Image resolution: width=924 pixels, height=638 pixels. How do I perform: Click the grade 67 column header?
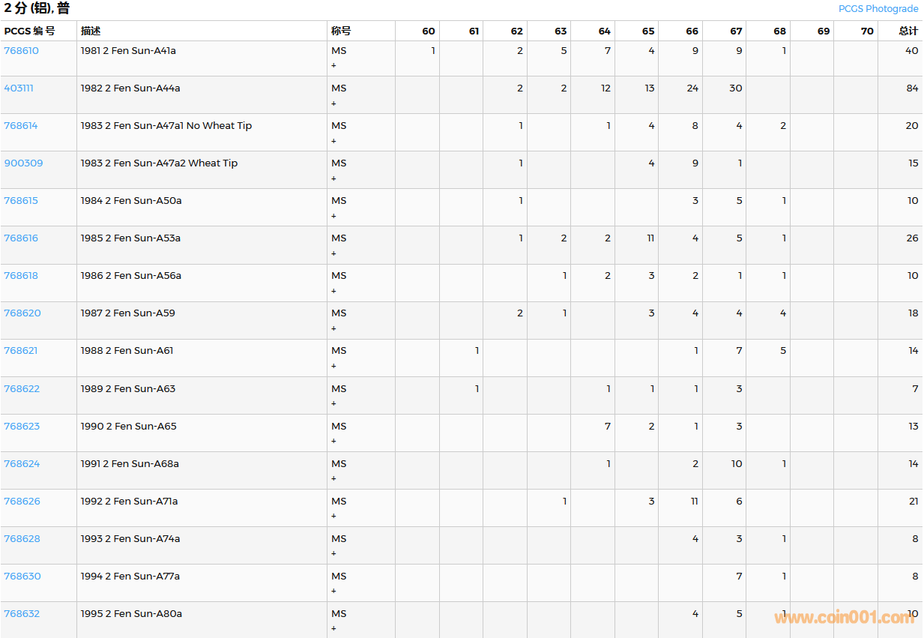(736, 31)
